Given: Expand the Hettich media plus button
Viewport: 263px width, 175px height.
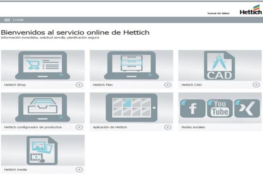Looking at the screenshot, I should click(79, 169).
